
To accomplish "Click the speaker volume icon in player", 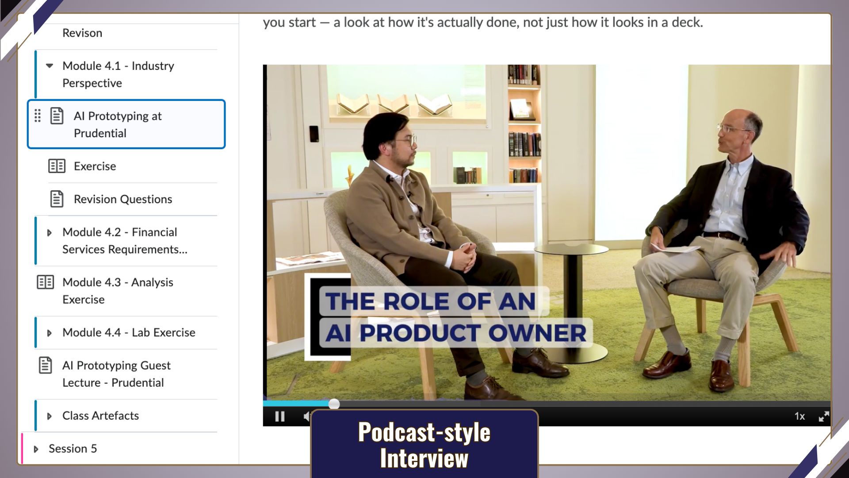I will pos(307,416).
